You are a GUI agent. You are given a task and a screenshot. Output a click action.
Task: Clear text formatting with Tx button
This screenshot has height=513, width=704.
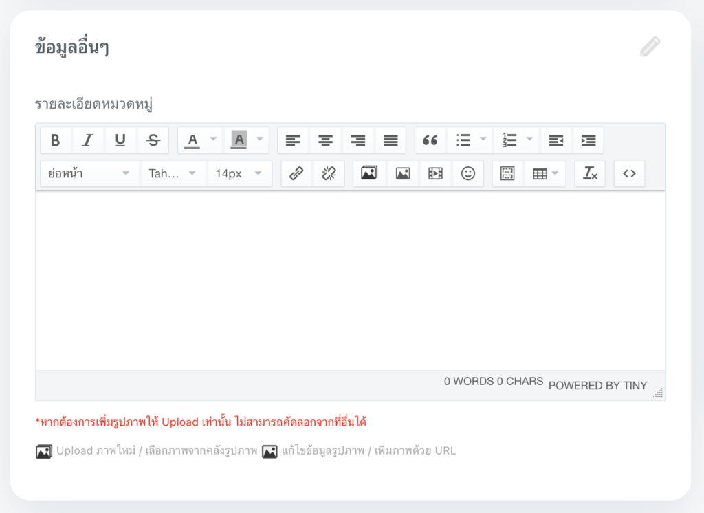point(589,173)
